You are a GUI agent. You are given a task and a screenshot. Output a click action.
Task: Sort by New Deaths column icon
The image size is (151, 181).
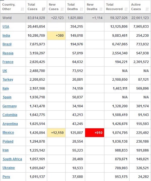click(101, 9)
